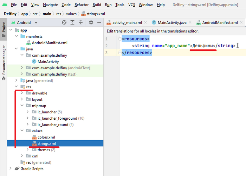Expand the themes folder
The image size is (246, 176).
point(28,150)
